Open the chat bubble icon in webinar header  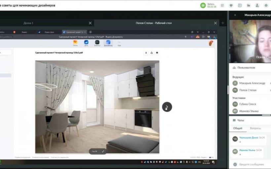click(231, 6)
